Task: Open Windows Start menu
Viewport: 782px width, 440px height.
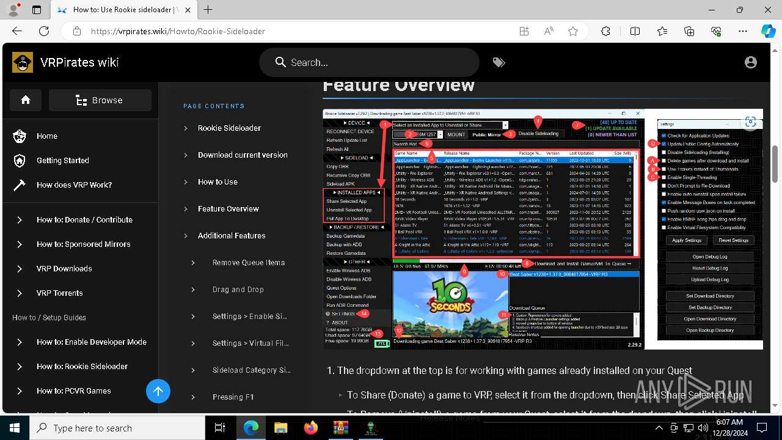Action: [x=15, y=428]
